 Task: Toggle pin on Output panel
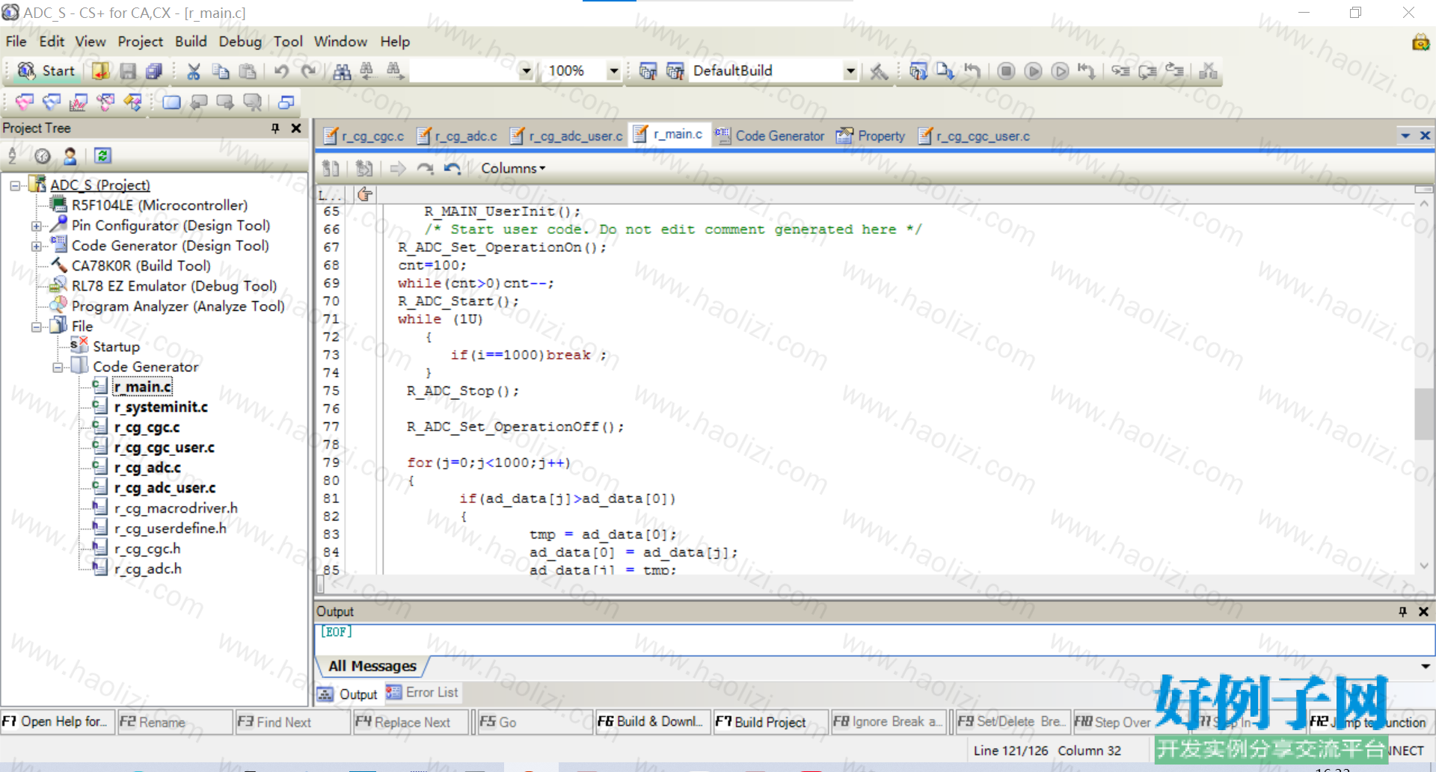point(1402,611)
